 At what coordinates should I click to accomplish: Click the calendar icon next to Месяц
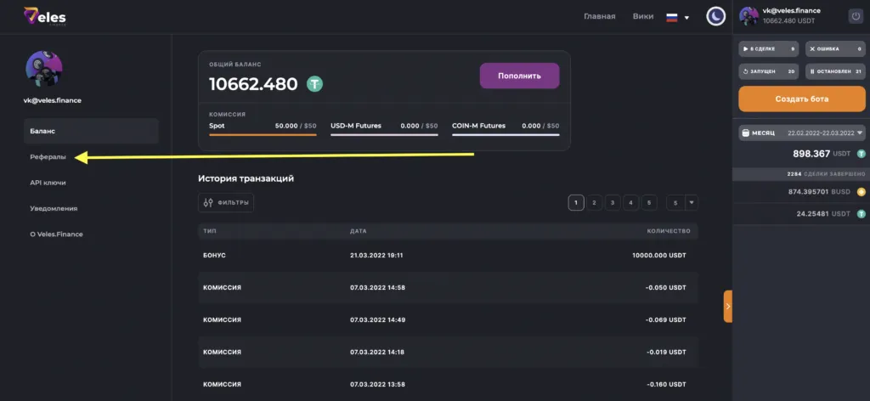745,133
